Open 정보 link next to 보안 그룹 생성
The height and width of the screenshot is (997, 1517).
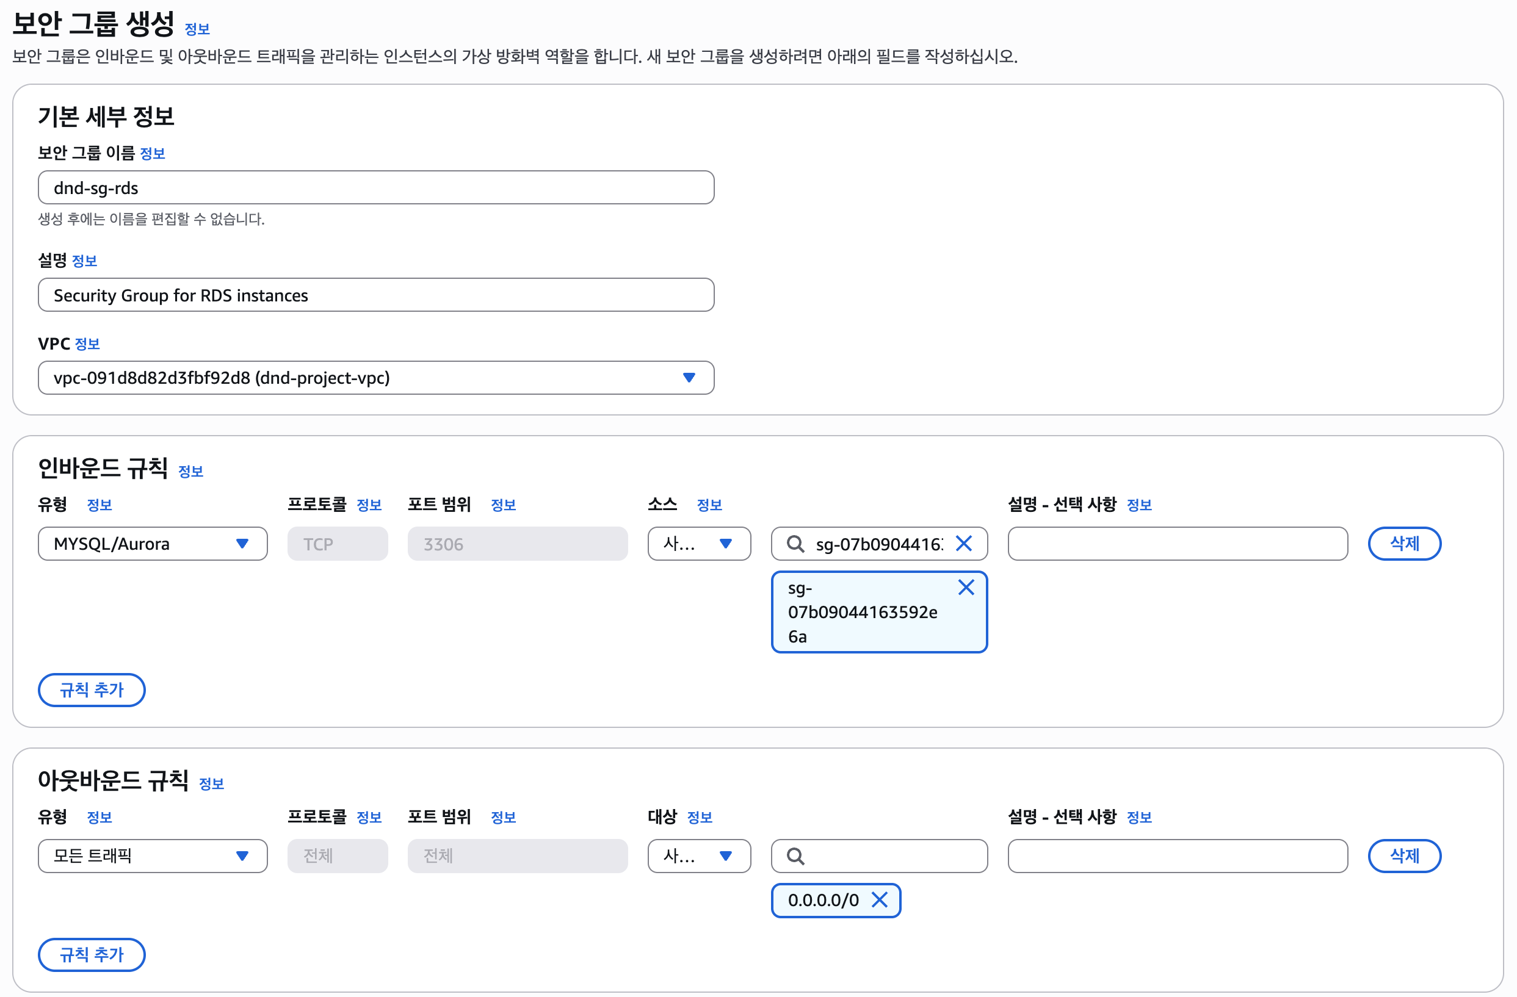(197, 29)
